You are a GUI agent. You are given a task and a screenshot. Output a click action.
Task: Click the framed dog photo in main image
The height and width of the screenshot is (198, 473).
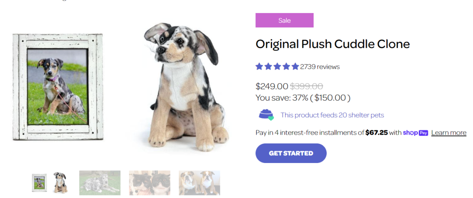(57, 87)
